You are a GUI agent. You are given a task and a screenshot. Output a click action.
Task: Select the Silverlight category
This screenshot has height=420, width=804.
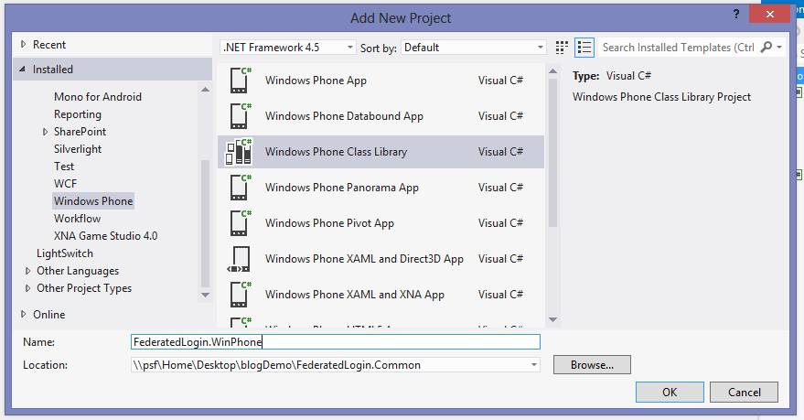pos(78,149)
